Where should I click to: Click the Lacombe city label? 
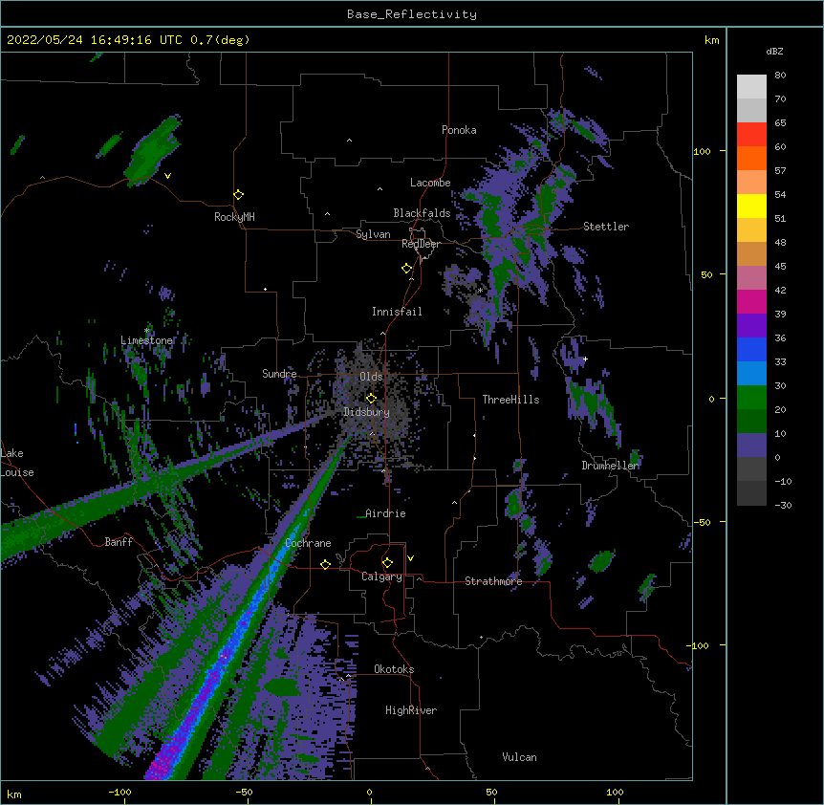click(x=430, y=183)
